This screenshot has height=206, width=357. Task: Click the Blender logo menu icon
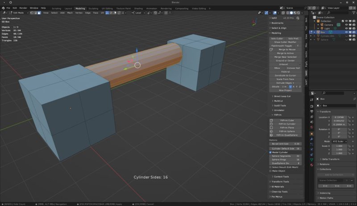(x=3, y=8)
